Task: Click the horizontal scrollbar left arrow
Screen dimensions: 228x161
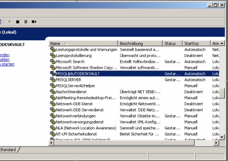Action: coord(51,143)
